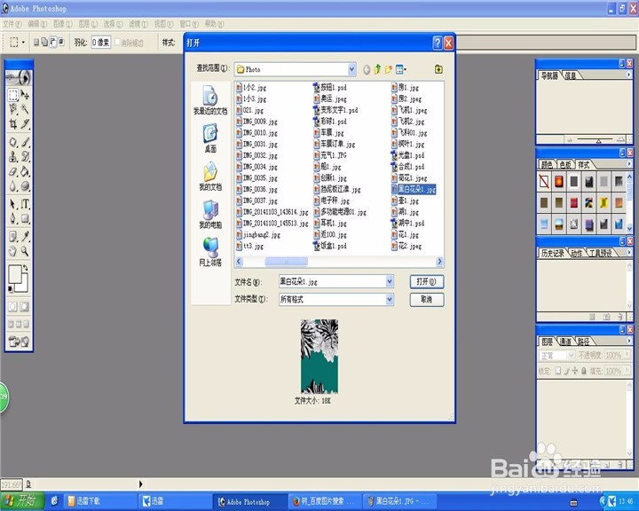
Task: Toggle the 消除锯齿 anti-alias checkbox
Action: point(117,42)
